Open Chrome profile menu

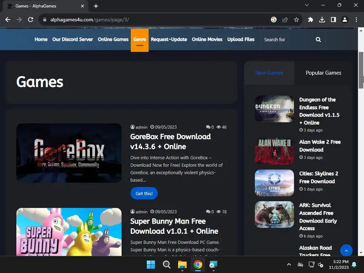click(x=345, y=20)
